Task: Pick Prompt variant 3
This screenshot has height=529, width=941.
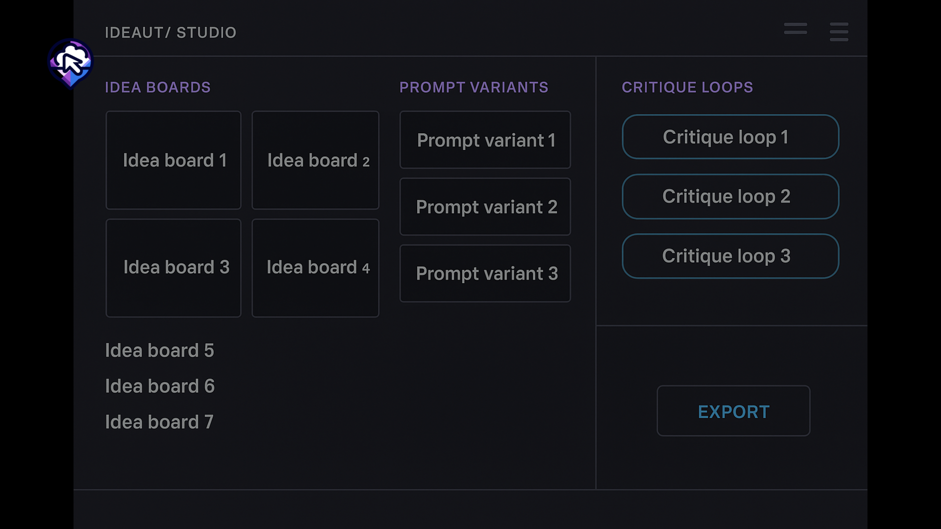Action: coord(485,273)
